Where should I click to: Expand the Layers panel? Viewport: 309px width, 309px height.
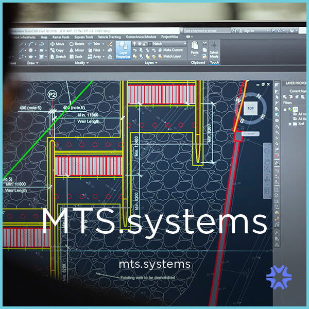point(151,63)
